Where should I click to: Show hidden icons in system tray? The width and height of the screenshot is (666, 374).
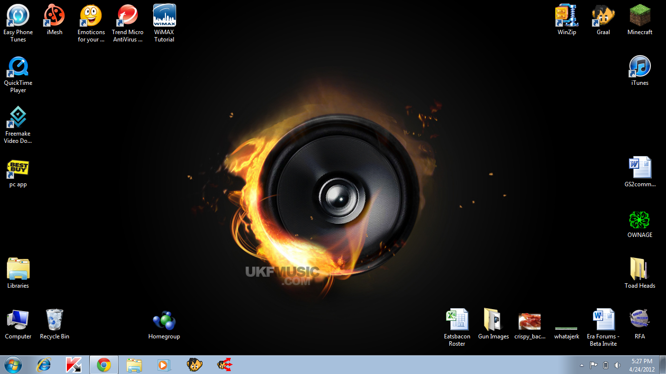581,365
